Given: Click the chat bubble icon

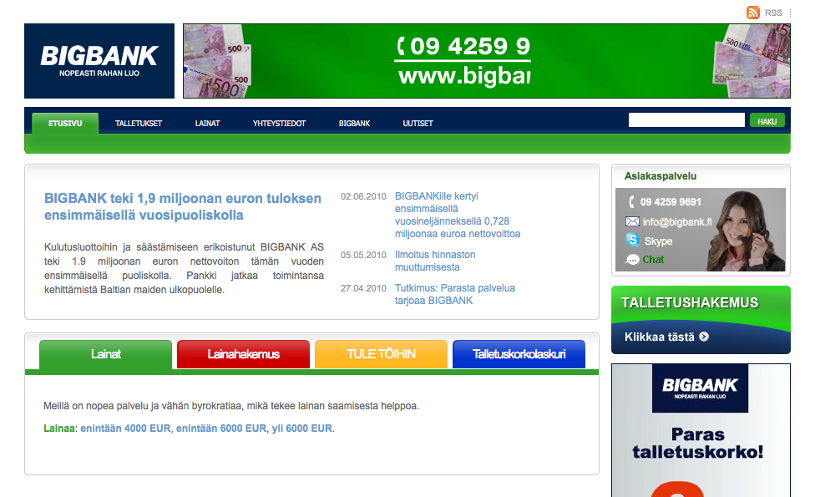Looking at the screenshot, I should [633, 260].
